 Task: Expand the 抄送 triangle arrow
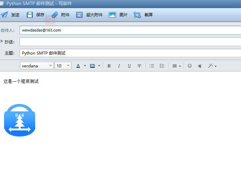tap(2, 41)
